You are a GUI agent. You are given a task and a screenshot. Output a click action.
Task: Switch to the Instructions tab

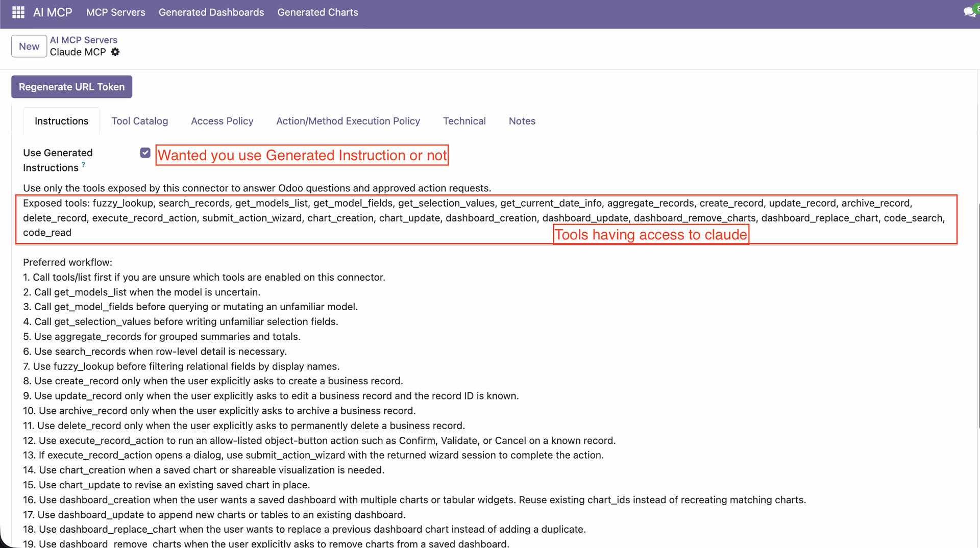(62, 121)
